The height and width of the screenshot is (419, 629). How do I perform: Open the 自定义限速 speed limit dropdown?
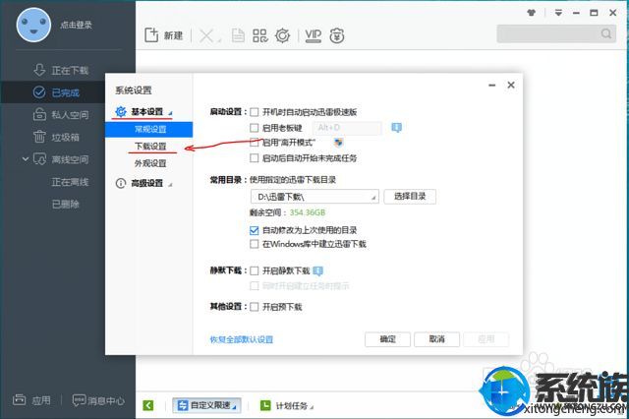207,405
